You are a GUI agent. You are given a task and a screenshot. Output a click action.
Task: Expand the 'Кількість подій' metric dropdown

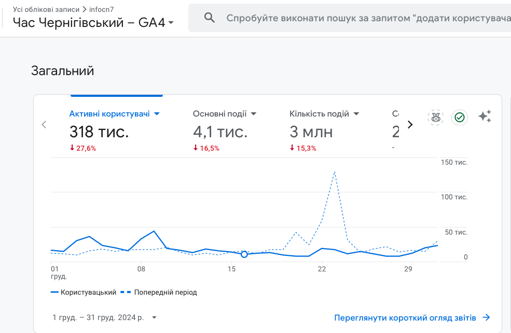click(356, 114)
